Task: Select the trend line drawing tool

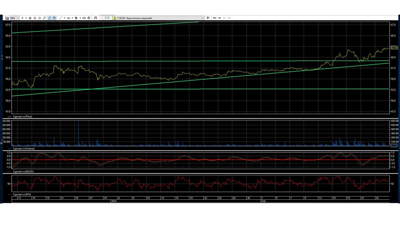Action: [x=60, y=18]
